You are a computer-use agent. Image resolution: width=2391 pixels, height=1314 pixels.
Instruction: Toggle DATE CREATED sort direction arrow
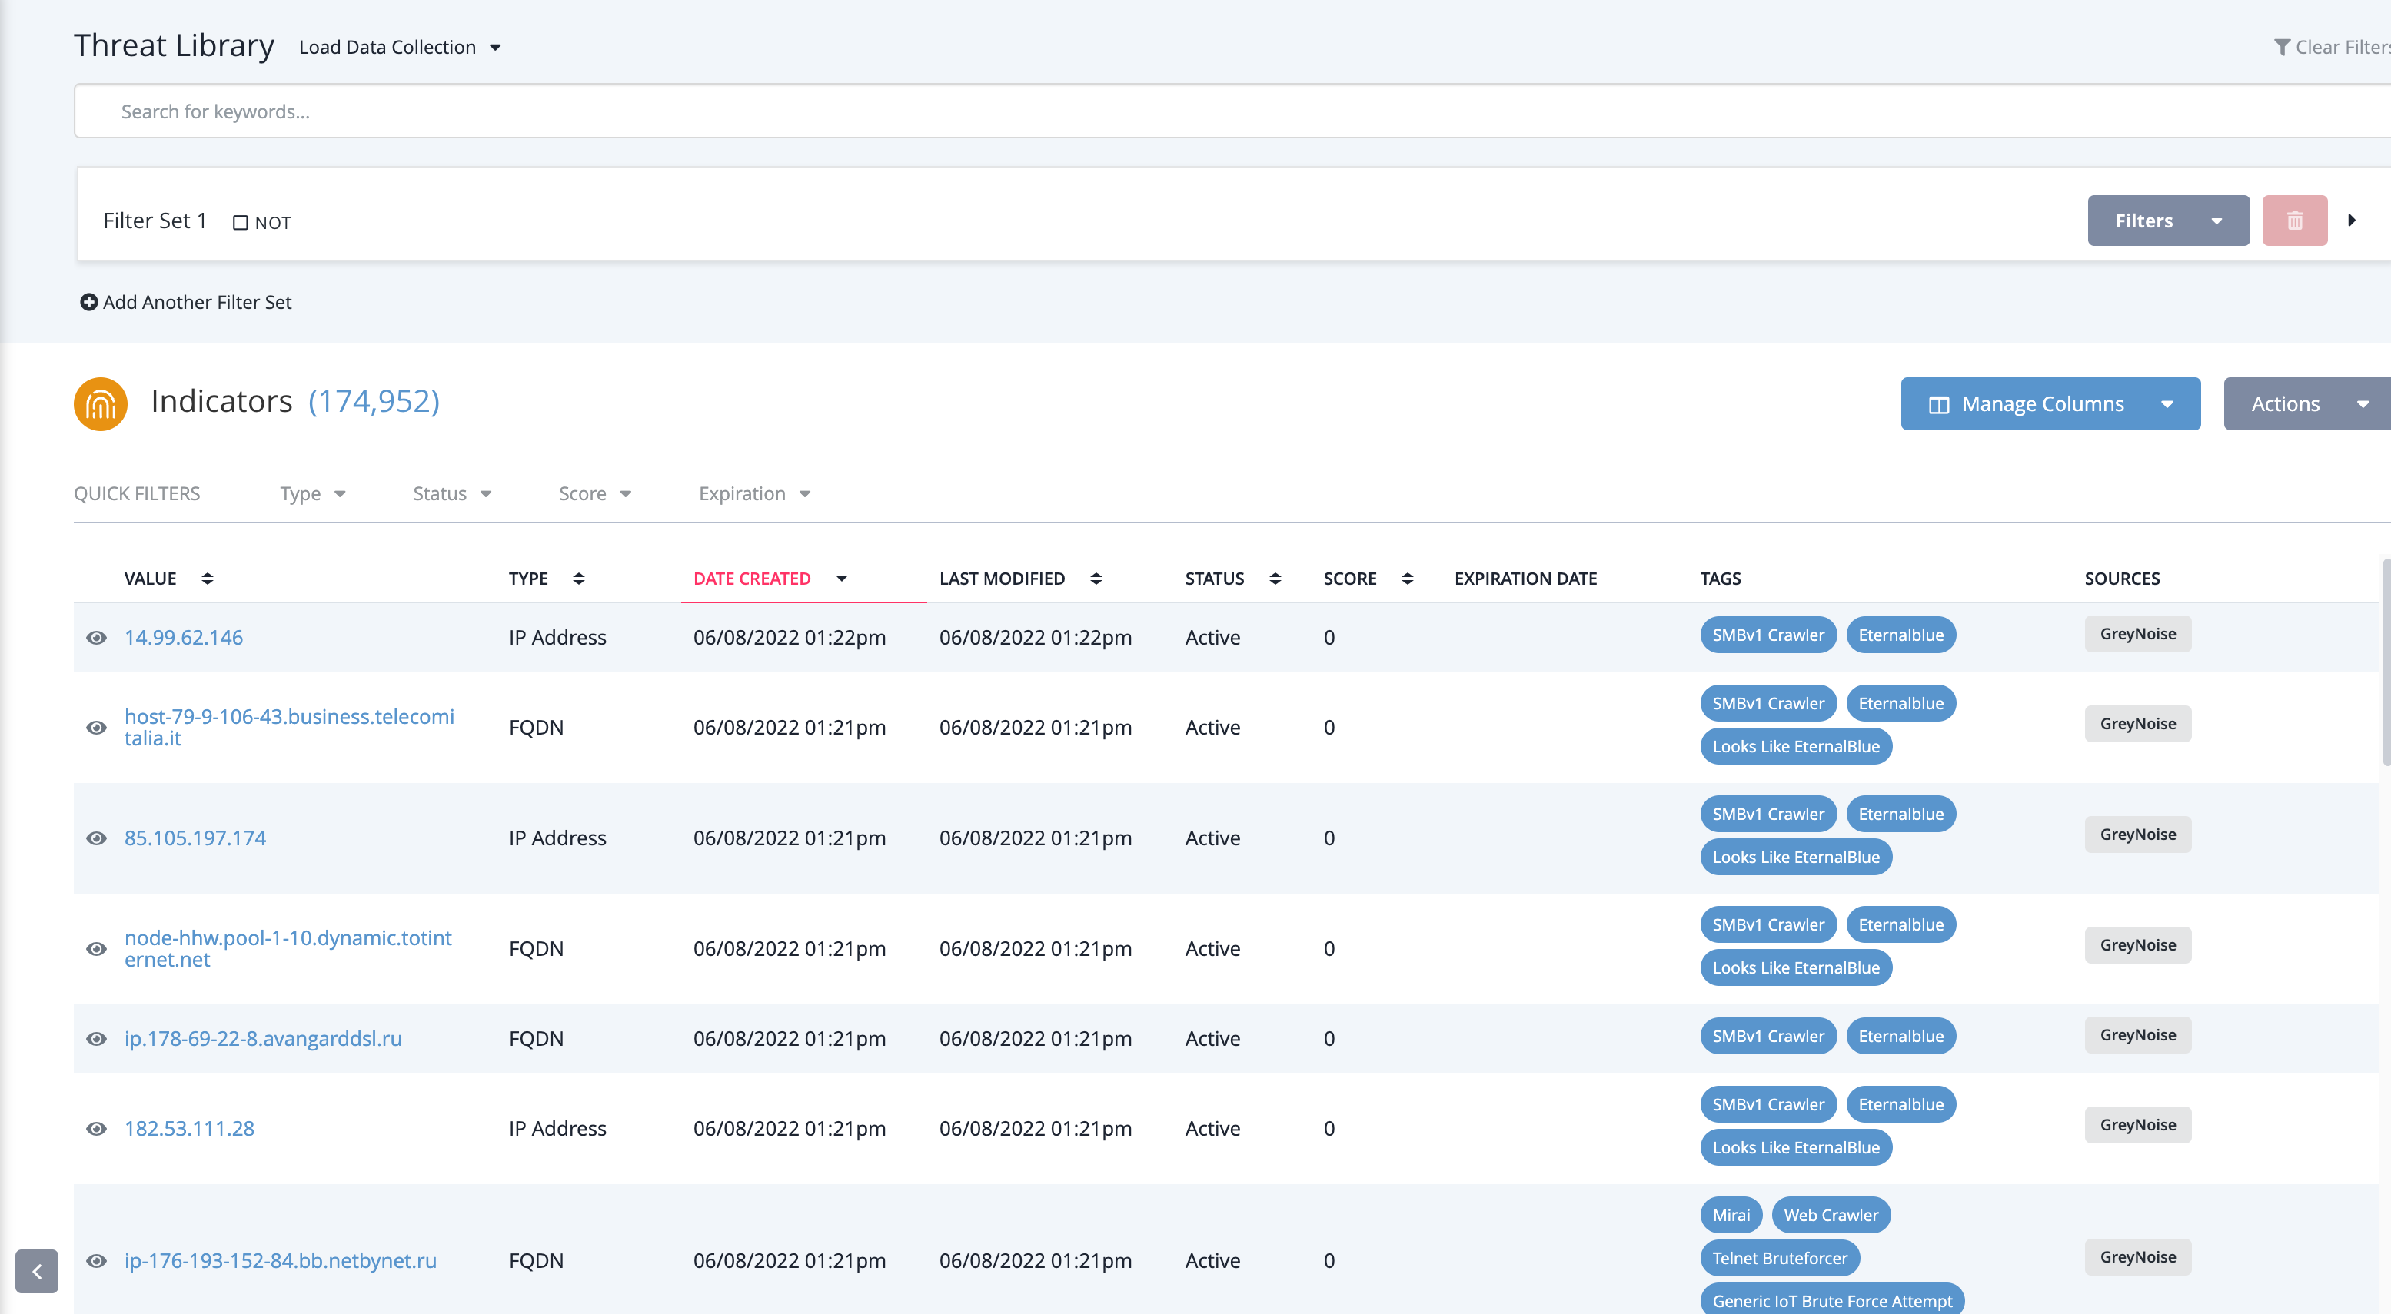point(842,579)
